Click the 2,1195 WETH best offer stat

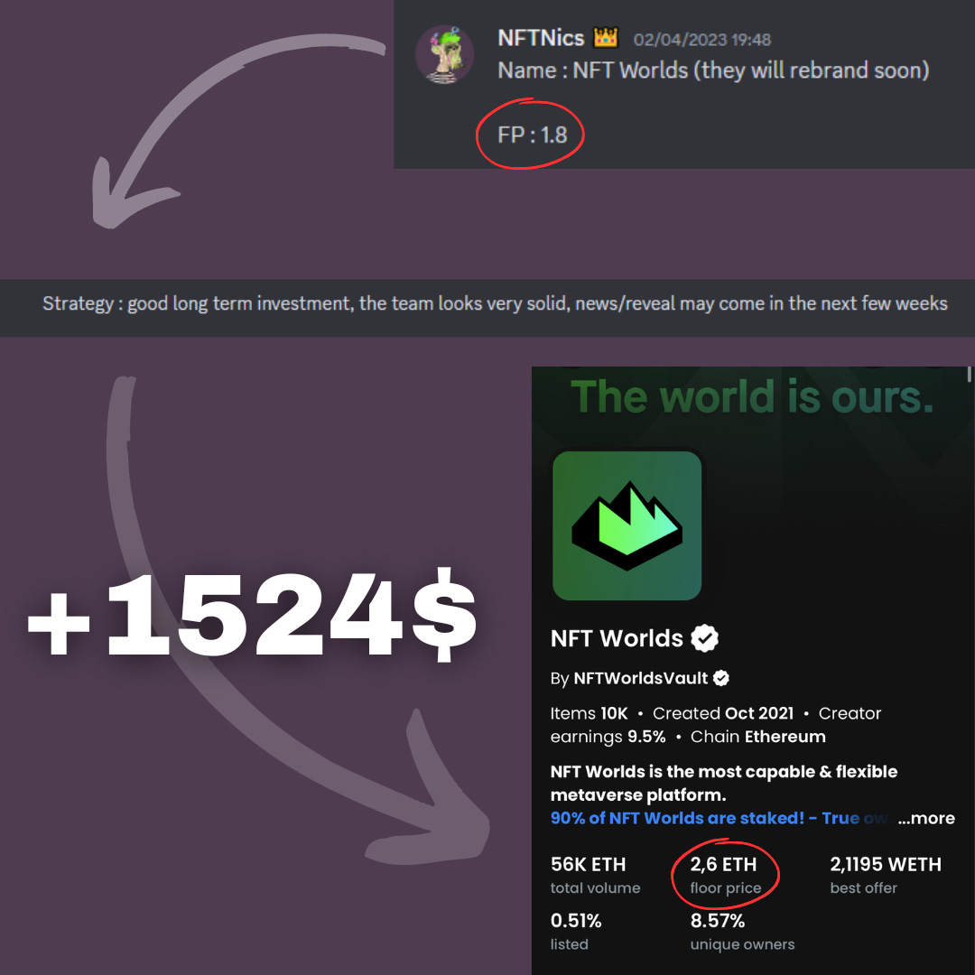coord(886,875)
